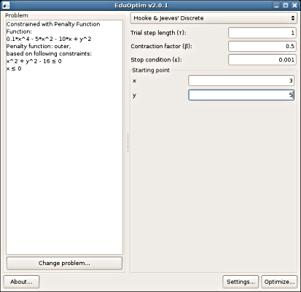This screenshot has width=301, height=292.
Task: Click the function expression line in Problem box
Action: pyautogui.click(x=49, y=39)
